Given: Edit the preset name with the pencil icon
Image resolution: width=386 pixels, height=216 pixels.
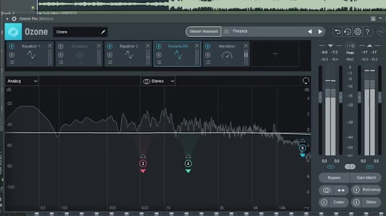Looking at the screenshot, I should (x=103, y=32).
